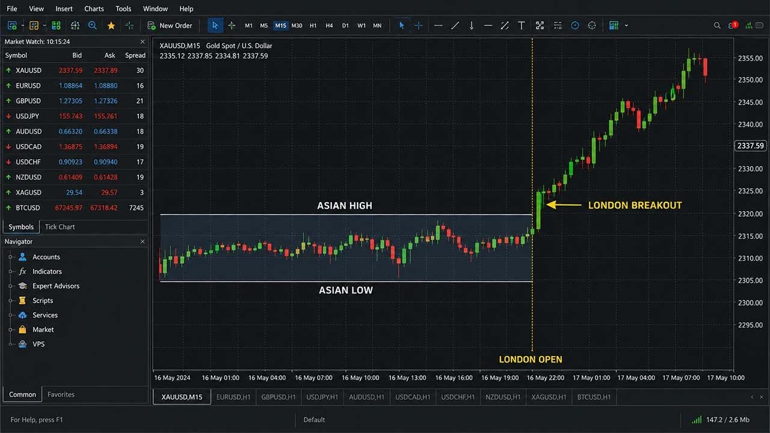Switch chart timeframe to M1
This screenshot has width=770, height=433.
coord(248,25)
